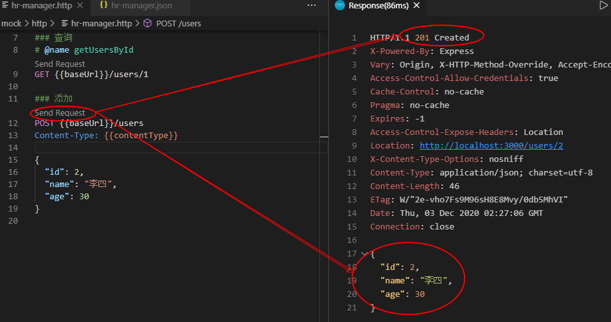Click the cube symbol icon in breadcrumbs
Image resolution: width=611 pixels, height=322 pixels.
click(x=147, y=24)
